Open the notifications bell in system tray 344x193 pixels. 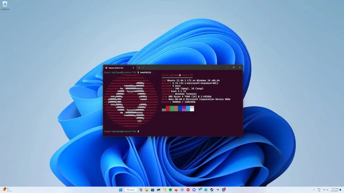pos(340,190)
